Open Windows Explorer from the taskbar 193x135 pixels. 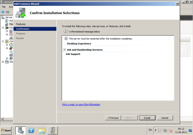click(x=42, y=131)
